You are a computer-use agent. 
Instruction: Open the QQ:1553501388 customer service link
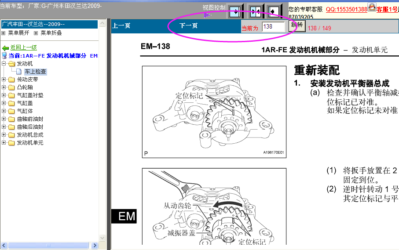[346, 9]
